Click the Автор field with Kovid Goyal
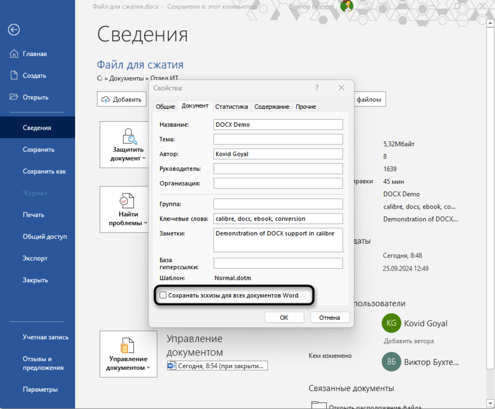The width and height of the screenshot is (495, 409). (x=278, y=154)
